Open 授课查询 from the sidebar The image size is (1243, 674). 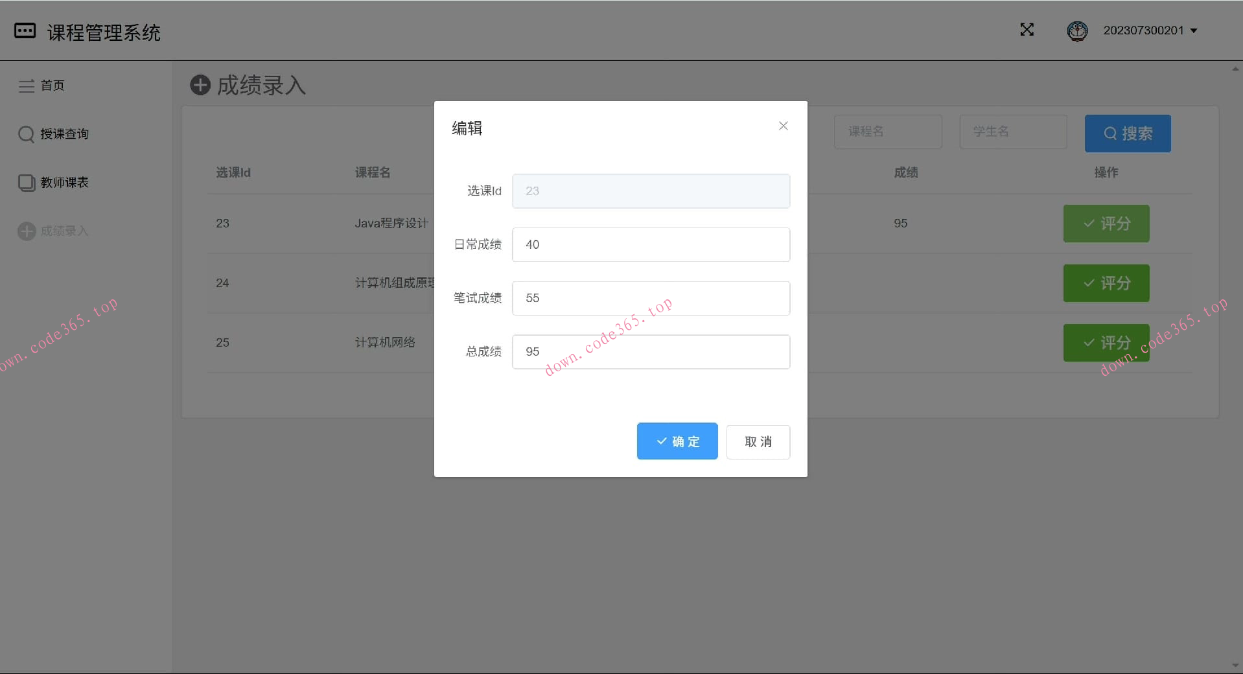click(64, 134)
